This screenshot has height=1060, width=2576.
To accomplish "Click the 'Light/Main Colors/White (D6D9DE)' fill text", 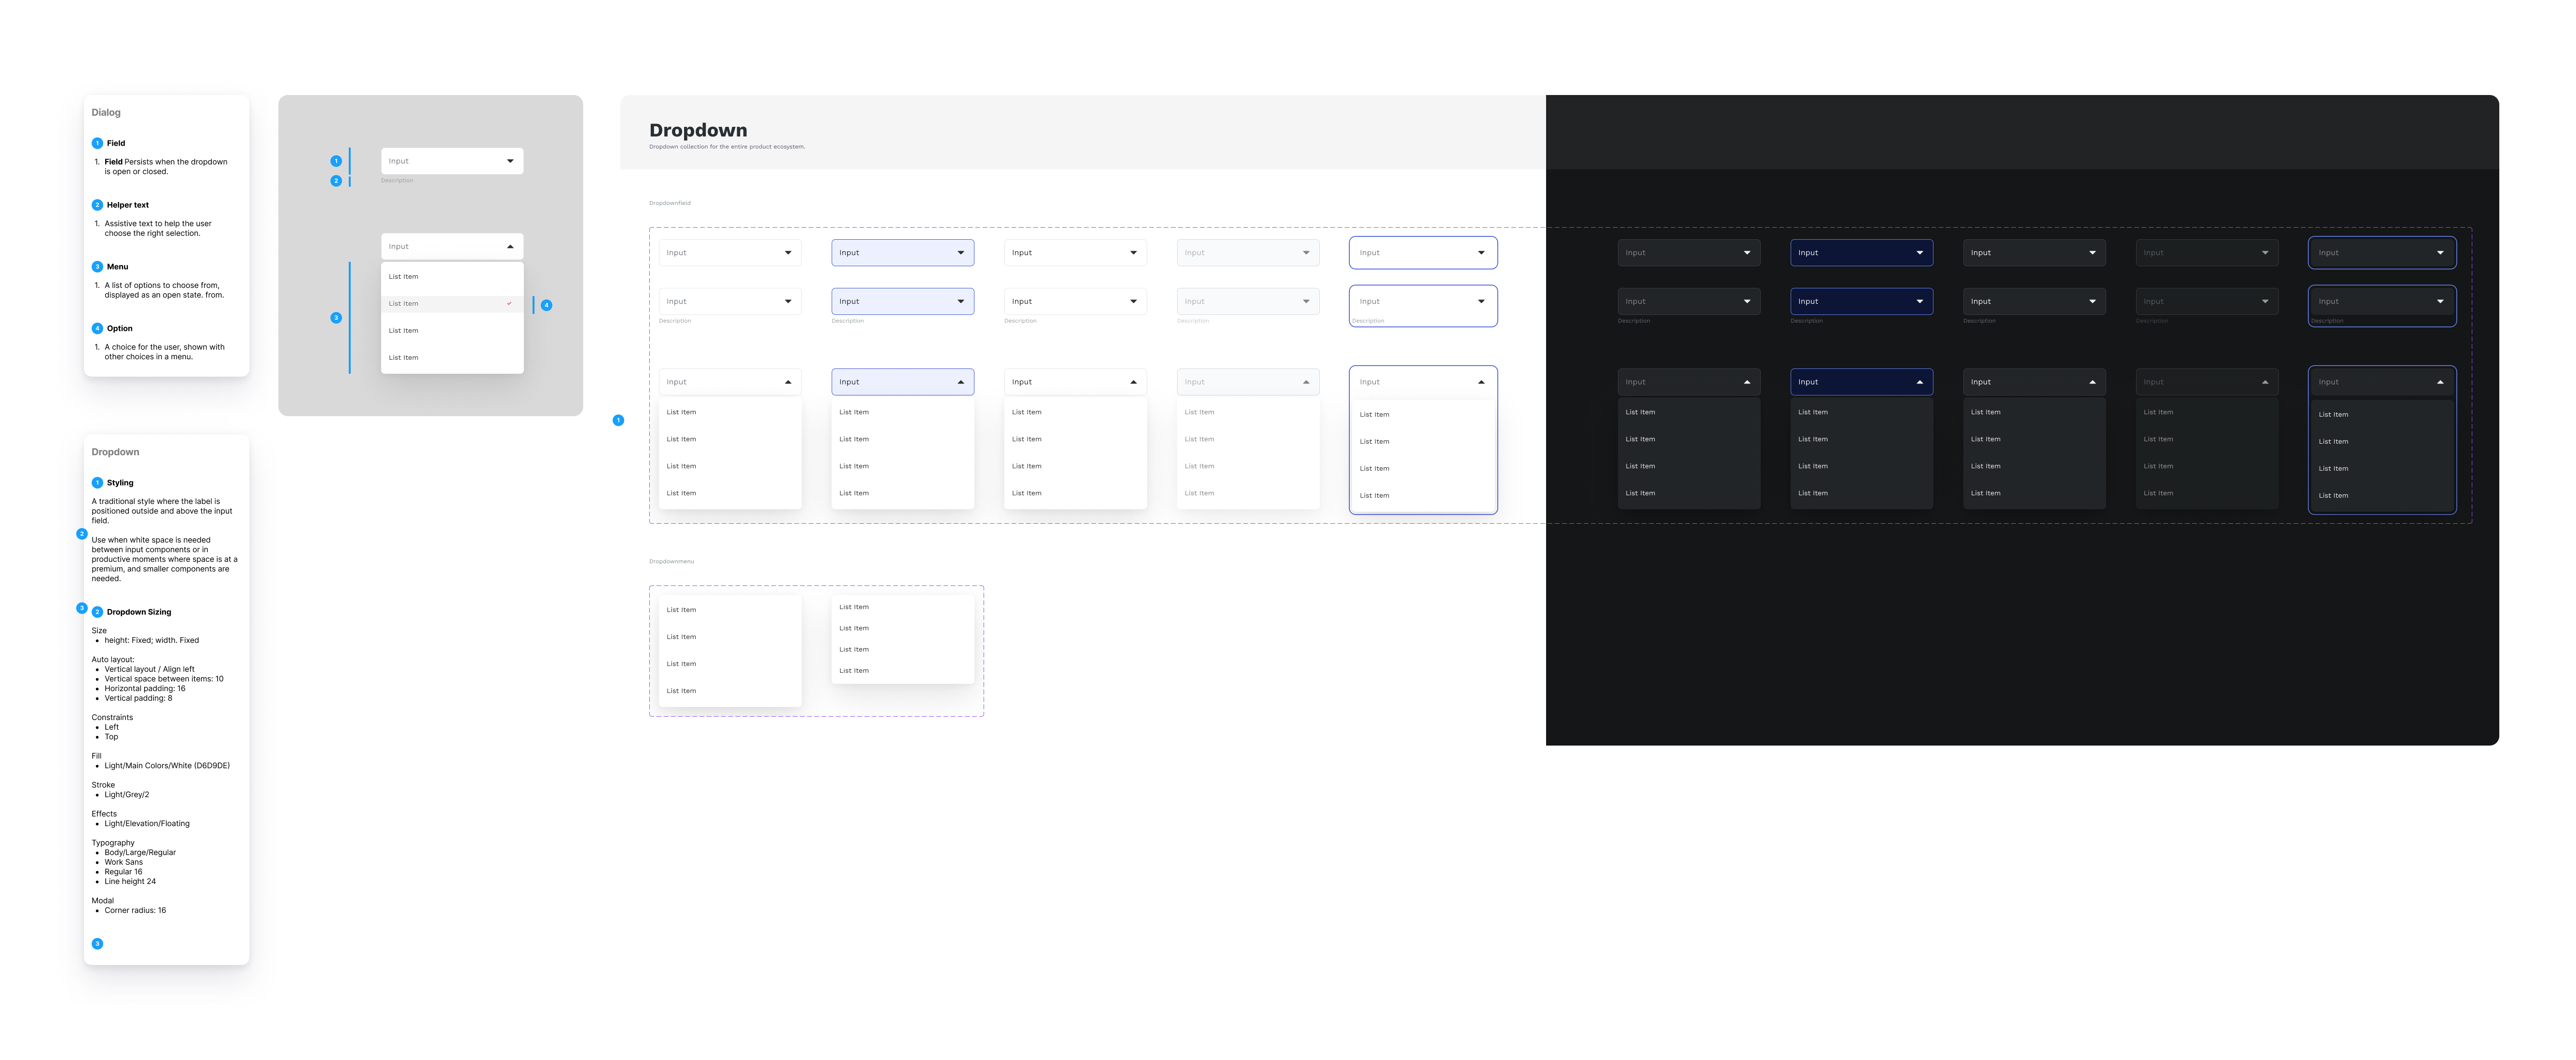I will pos(167,766).
